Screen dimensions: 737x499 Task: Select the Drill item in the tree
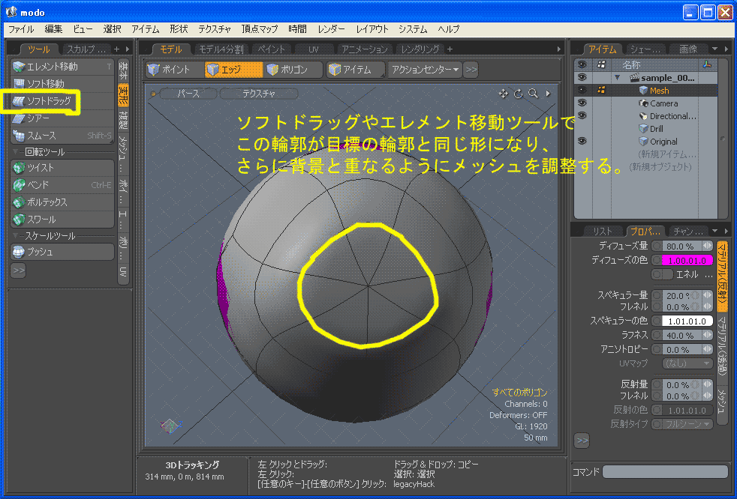click(657, 129)
